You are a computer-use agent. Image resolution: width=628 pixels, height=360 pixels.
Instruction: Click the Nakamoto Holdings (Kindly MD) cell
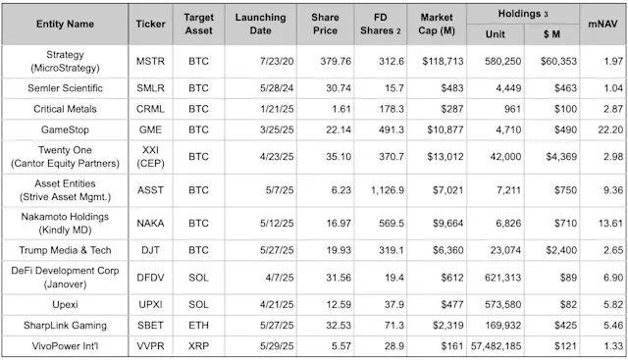pyautogui.click(x=65, y=223)
